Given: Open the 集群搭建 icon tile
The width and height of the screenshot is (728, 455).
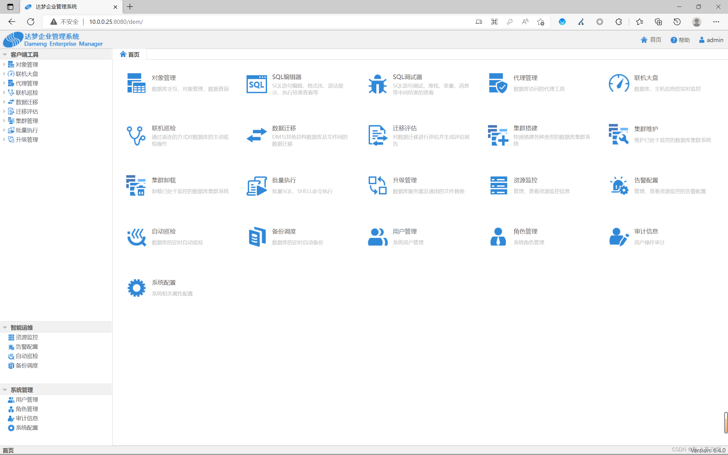Looking at the screenshot, I should [498, 135].
